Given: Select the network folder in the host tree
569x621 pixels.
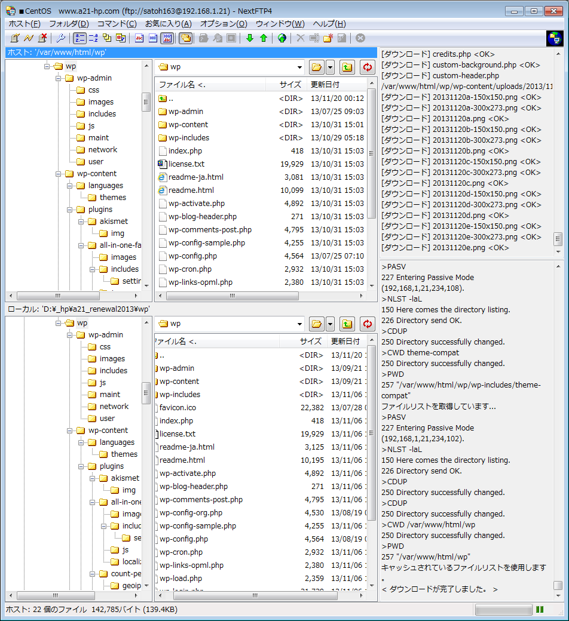Looking at the screenshot, I should 103,150.
